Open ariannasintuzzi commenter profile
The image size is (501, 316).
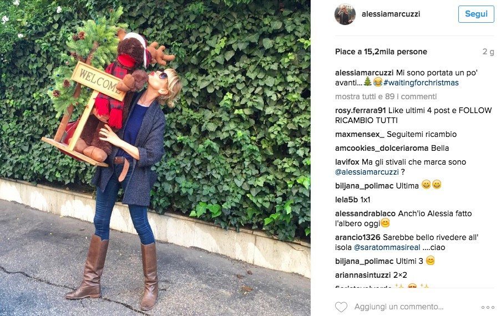click(363, 275)
